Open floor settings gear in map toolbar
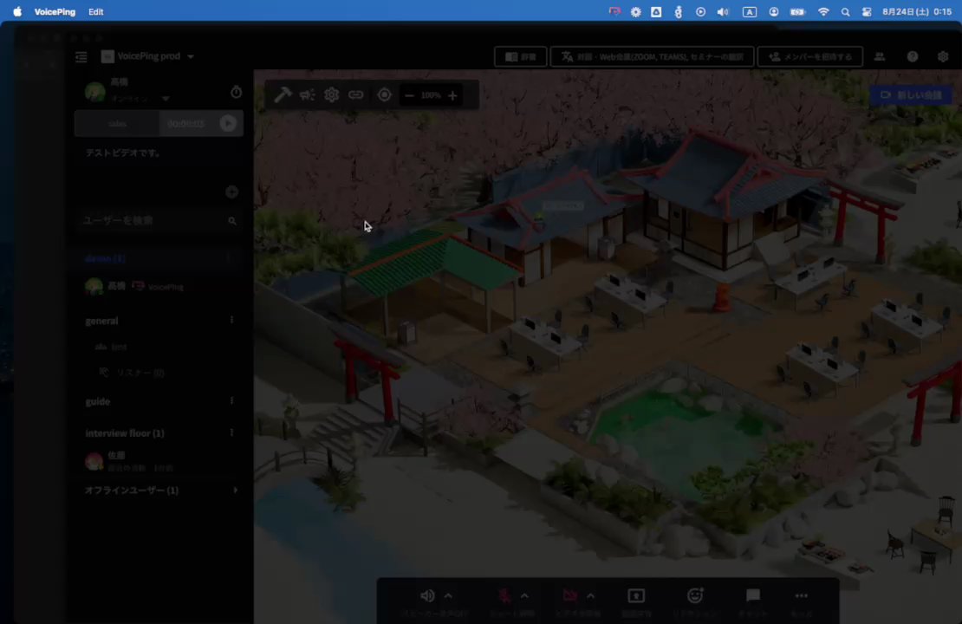This screenshot has height=624, width=962. pyautogui.click(x=331, y=95)
